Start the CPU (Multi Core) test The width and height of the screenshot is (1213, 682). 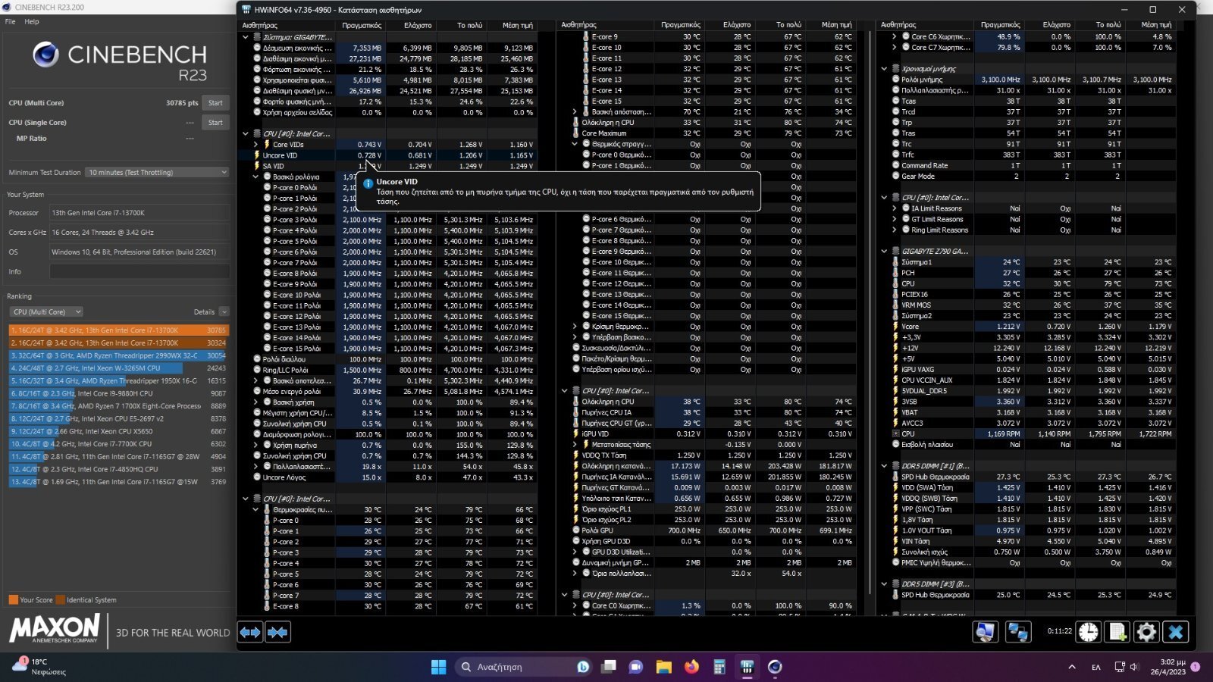click(215, 103)
